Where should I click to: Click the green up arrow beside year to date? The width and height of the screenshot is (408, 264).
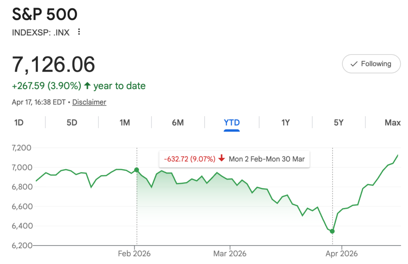(87, 86)
